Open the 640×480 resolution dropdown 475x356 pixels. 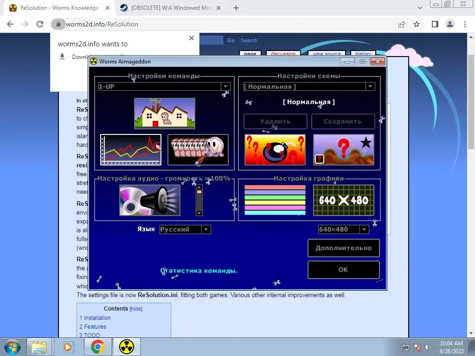[364, 229]
